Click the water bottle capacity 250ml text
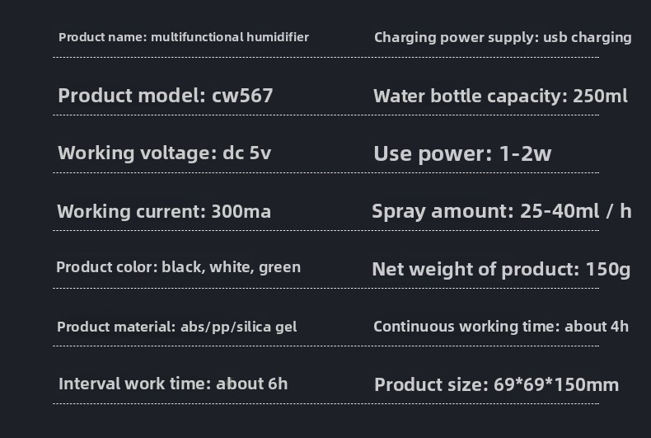The width and height of the screenshot is (651, 438). point(500,96)
